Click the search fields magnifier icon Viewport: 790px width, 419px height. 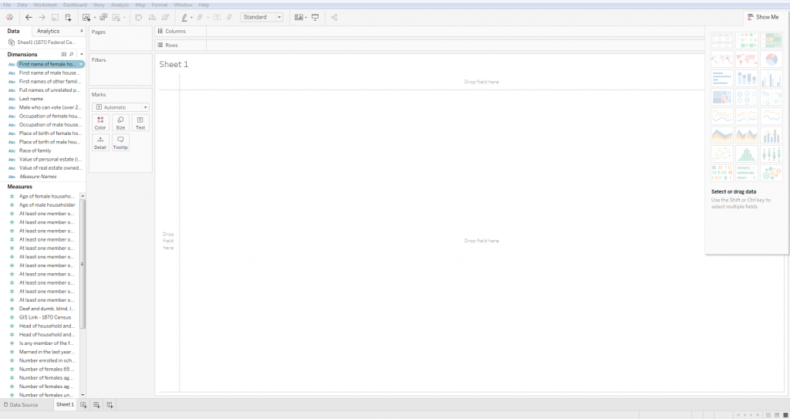(x=72, y=55)
